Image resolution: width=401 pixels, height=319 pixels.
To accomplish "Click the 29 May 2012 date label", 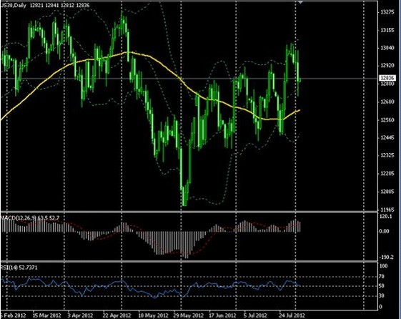I will point(189,315).
